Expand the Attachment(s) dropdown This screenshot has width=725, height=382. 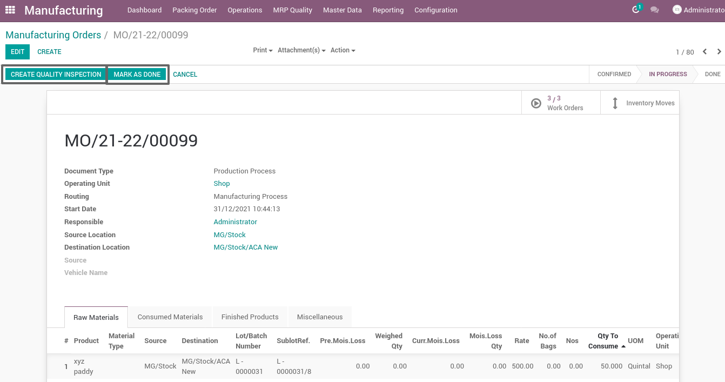(301, 50)
